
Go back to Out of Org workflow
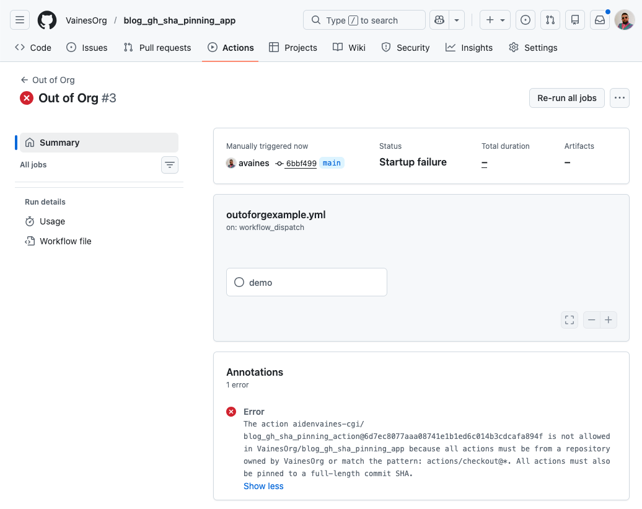(x=48, y=80)
